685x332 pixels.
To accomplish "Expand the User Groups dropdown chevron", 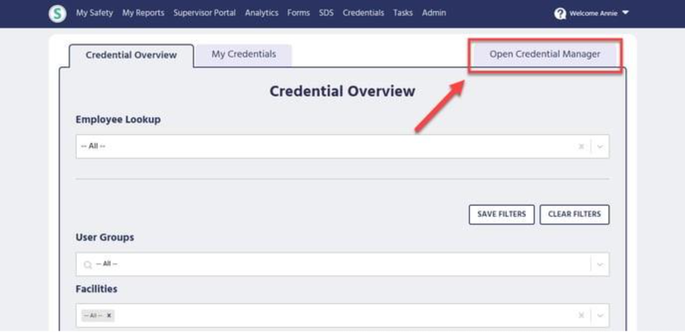I will 600,264.
